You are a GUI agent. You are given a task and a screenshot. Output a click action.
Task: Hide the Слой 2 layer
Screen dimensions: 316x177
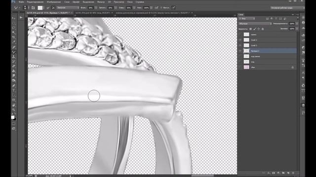coord(240,40)
